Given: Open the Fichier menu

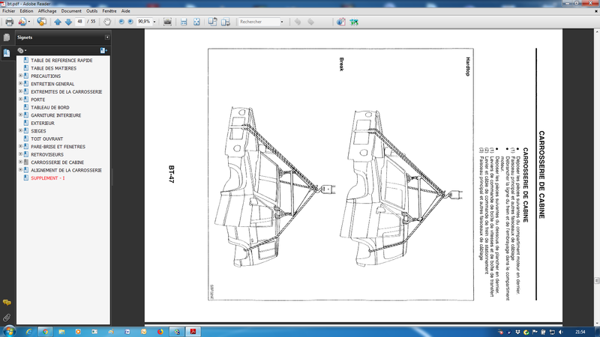Looking at the screenshot, I should 8,11.
